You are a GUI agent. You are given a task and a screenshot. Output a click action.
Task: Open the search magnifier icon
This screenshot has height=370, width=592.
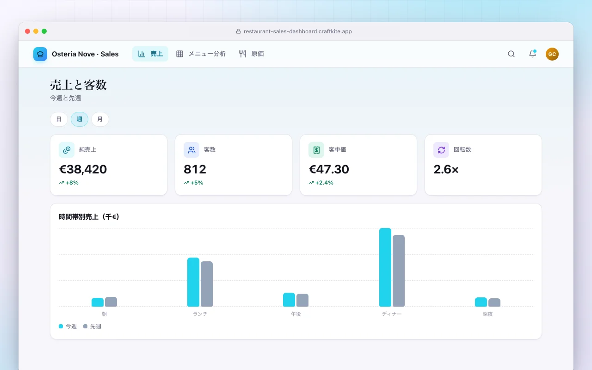tap(511, 54)
